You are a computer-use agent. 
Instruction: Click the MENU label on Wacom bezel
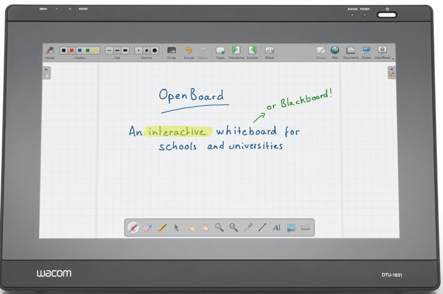tap(43, 9)
